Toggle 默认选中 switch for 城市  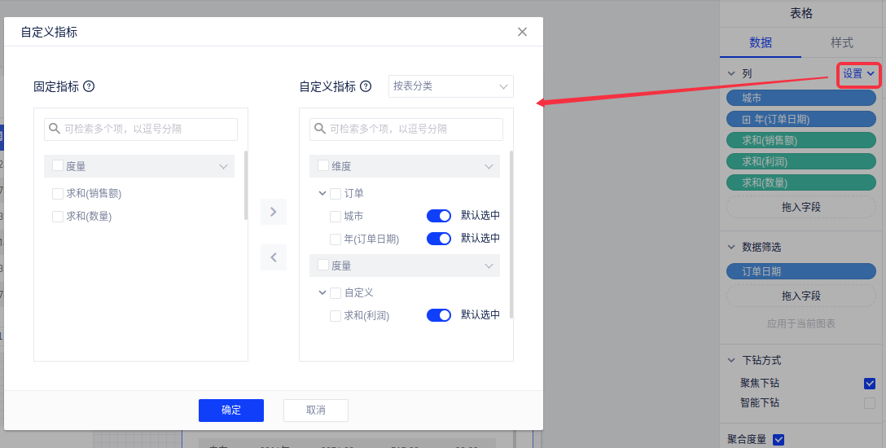(438, 216)
